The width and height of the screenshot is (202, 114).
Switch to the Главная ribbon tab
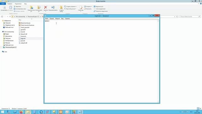coord(9,4)
